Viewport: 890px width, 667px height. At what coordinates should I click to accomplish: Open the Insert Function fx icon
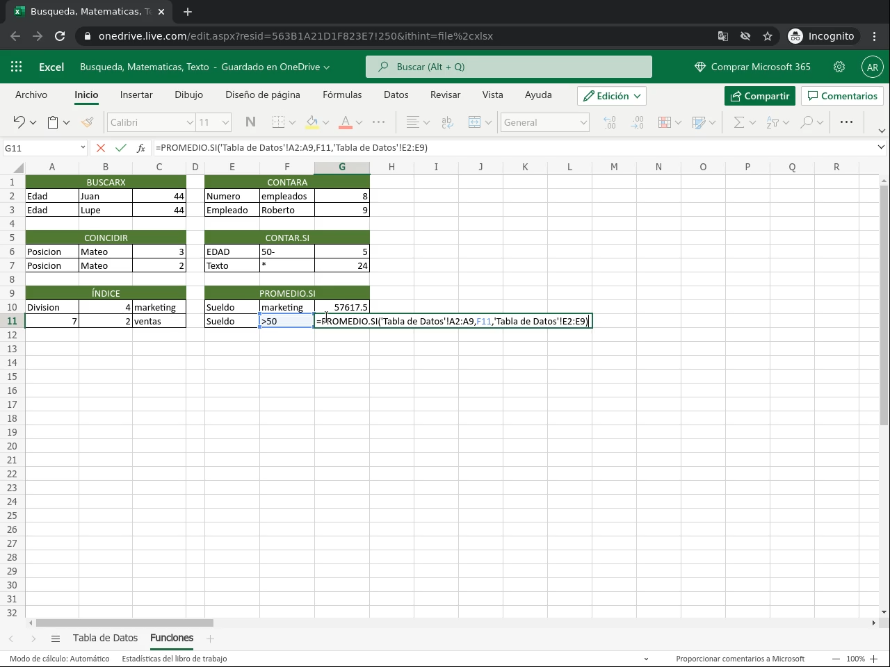[141, 148]
